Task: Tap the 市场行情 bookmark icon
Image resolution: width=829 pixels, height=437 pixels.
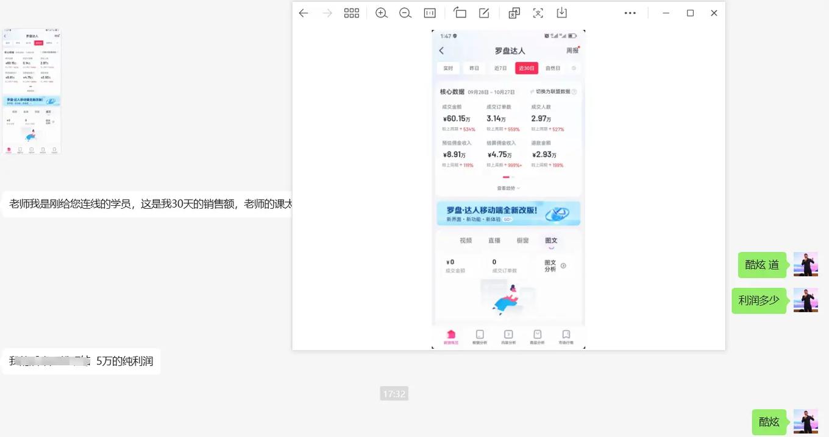Action: pyautogui.click(x=566, y=334)
